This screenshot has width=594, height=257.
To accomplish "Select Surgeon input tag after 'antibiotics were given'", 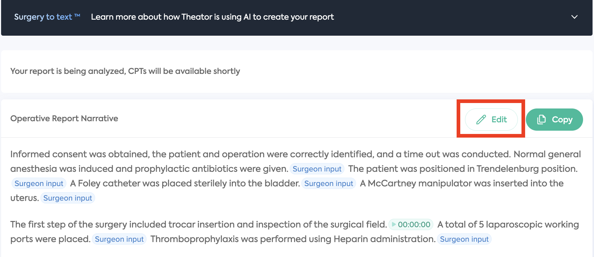I will pos(317,169).
